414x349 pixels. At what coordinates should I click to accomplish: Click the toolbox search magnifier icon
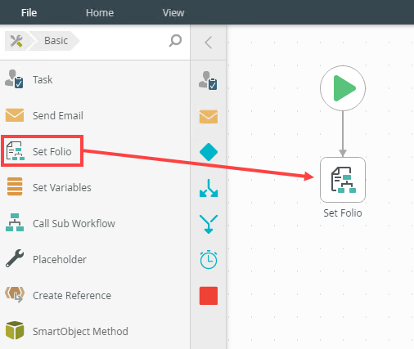point(175,41)
